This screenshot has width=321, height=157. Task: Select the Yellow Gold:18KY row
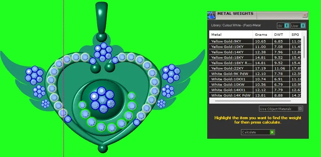click(255, 58)
